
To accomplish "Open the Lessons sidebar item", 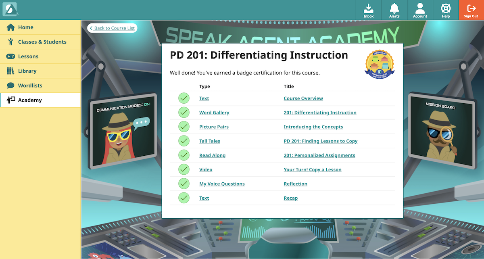I will [x=28, y=56].
